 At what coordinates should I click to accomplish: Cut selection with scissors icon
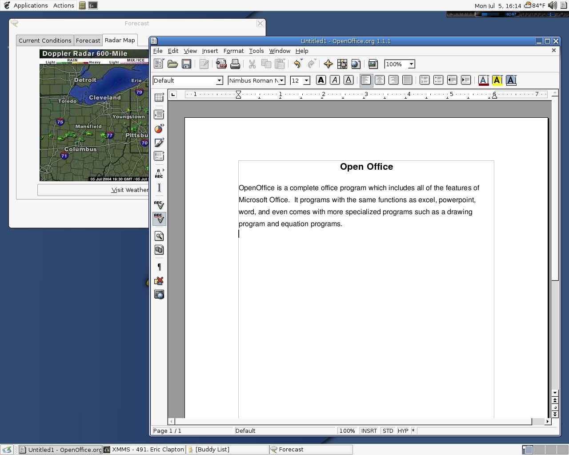click(252, 64)
